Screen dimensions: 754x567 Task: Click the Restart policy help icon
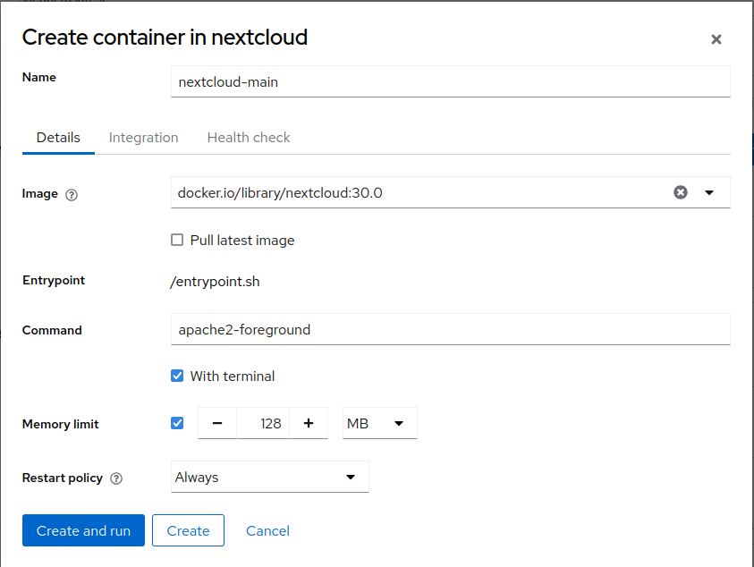click(x=116, y=478)
